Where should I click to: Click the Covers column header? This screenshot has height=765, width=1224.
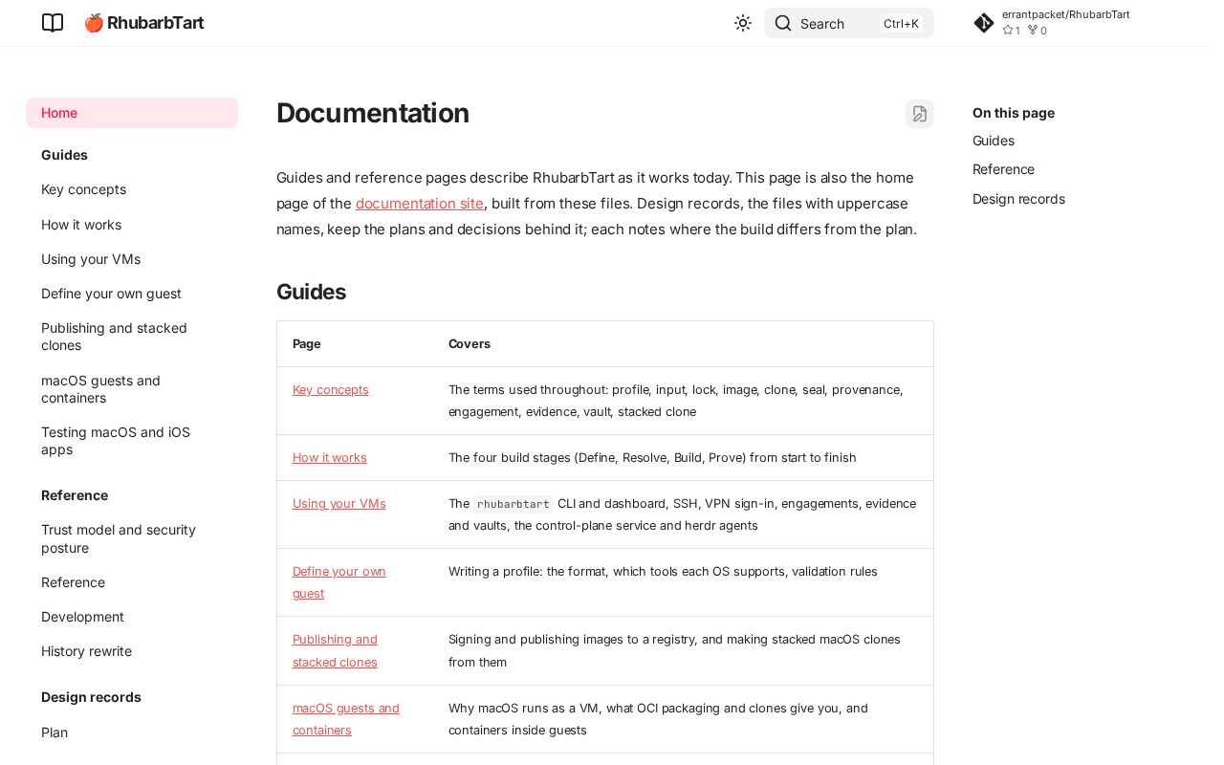tap(470, 343)
